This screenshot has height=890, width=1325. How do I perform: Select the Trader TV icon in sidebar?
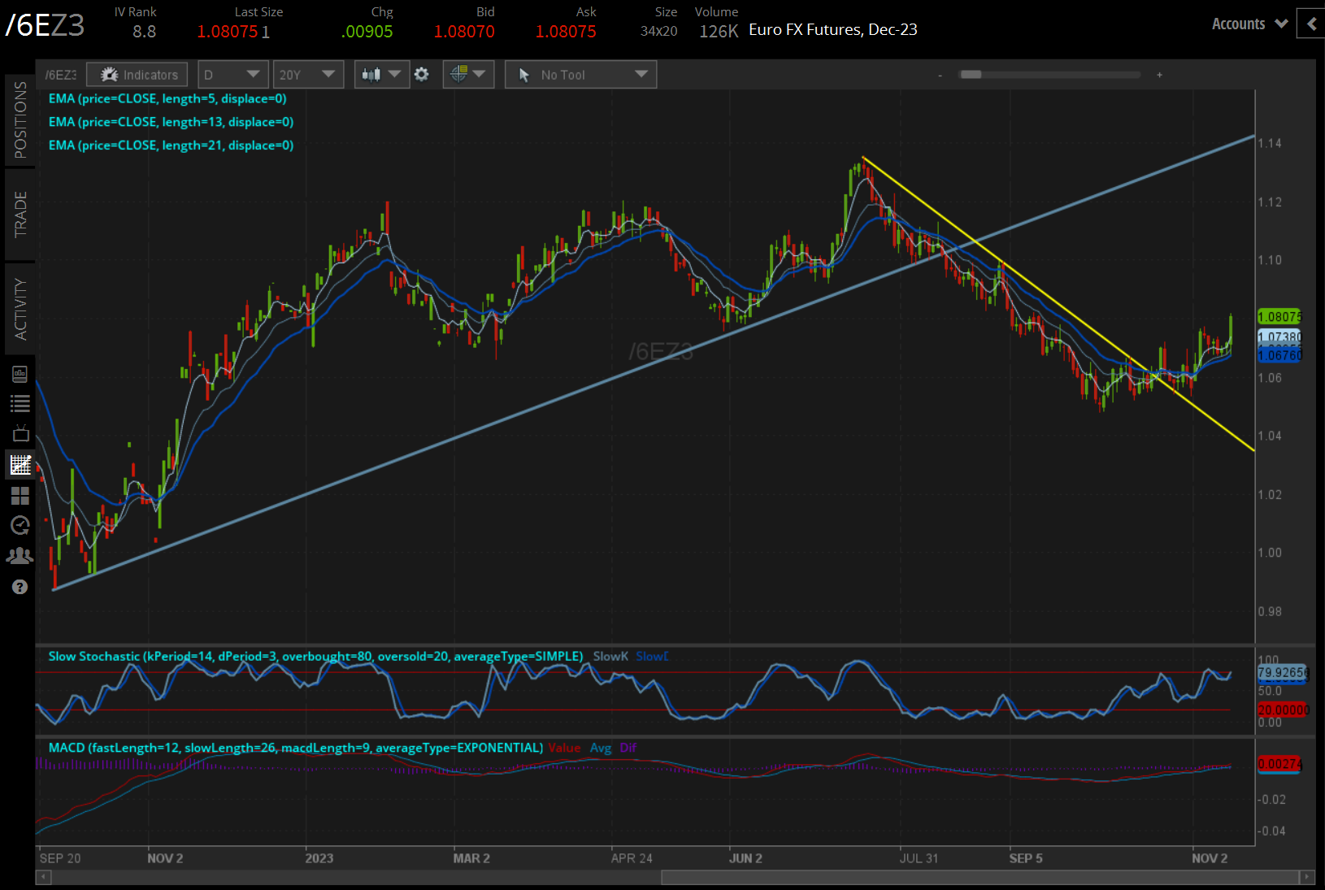pos(20,433)
